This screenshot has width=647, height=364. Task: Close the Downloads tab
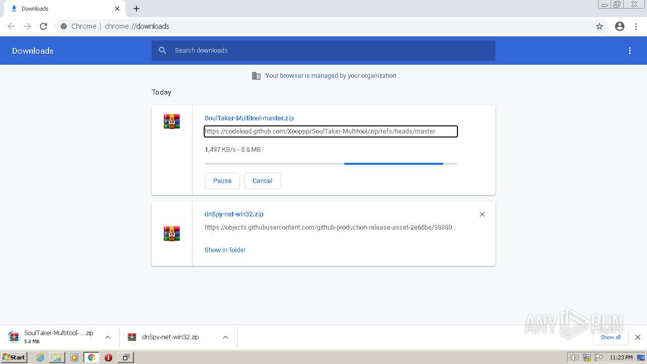pos(117,9)
